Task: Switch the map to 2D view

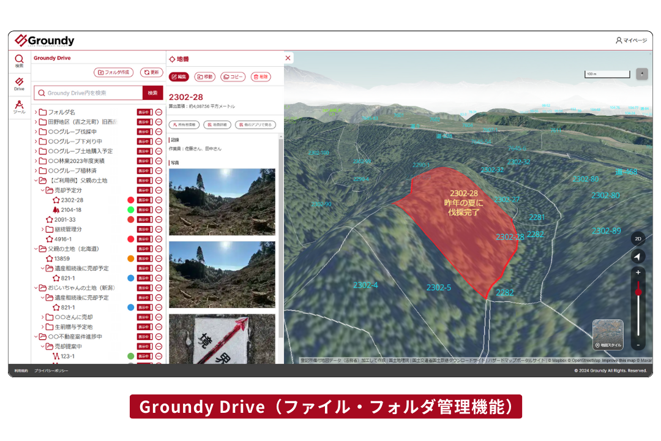Action: [x=638, y=239]
